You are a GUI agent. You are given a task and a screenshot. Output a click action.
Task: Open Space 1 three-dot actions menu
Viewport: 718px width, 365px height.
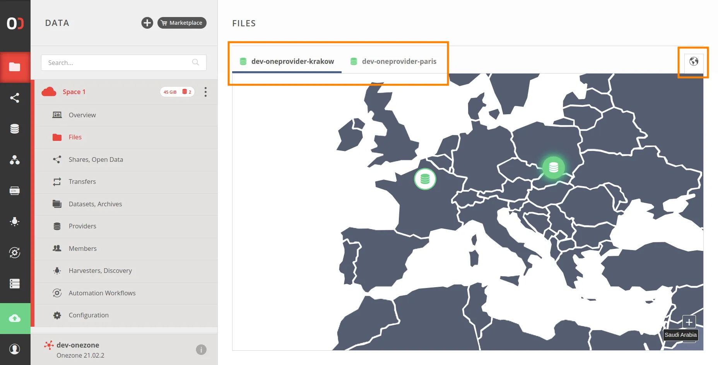click(x=205, y=92)
